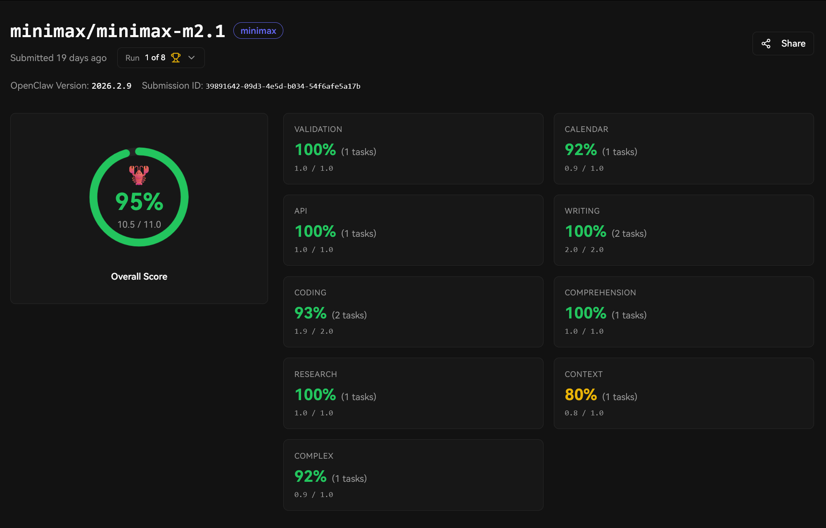Open the COMPLEX category card

(413, 475)
